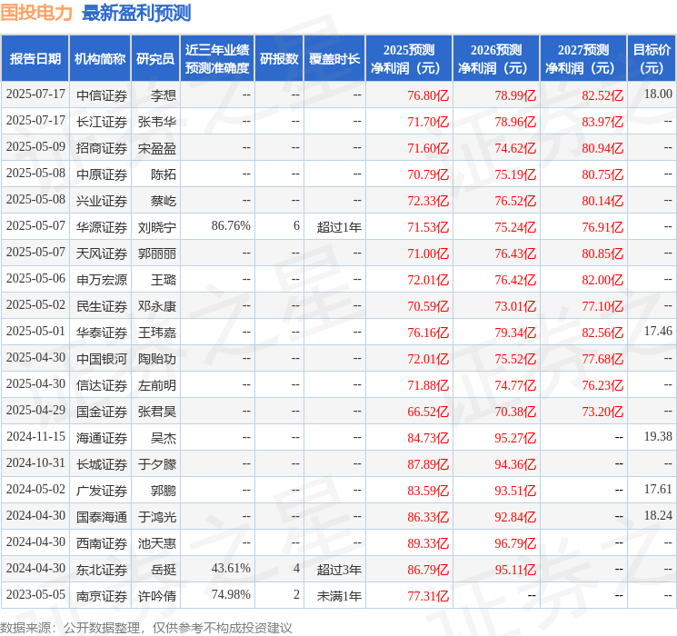This screenshot has width=677, height=636.
Task: Click target price 17.61
Action: [x=658, y=489]
